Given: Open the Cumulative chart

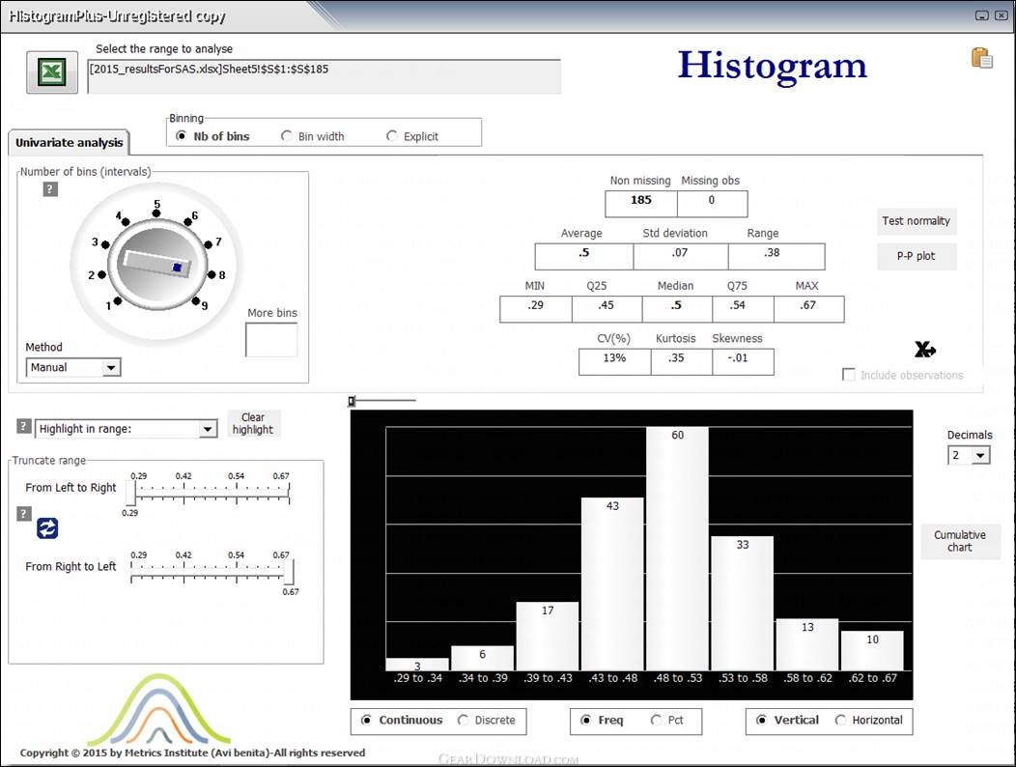Looking at the screenshot, I should pyautogui.click(x=959, y=541).
